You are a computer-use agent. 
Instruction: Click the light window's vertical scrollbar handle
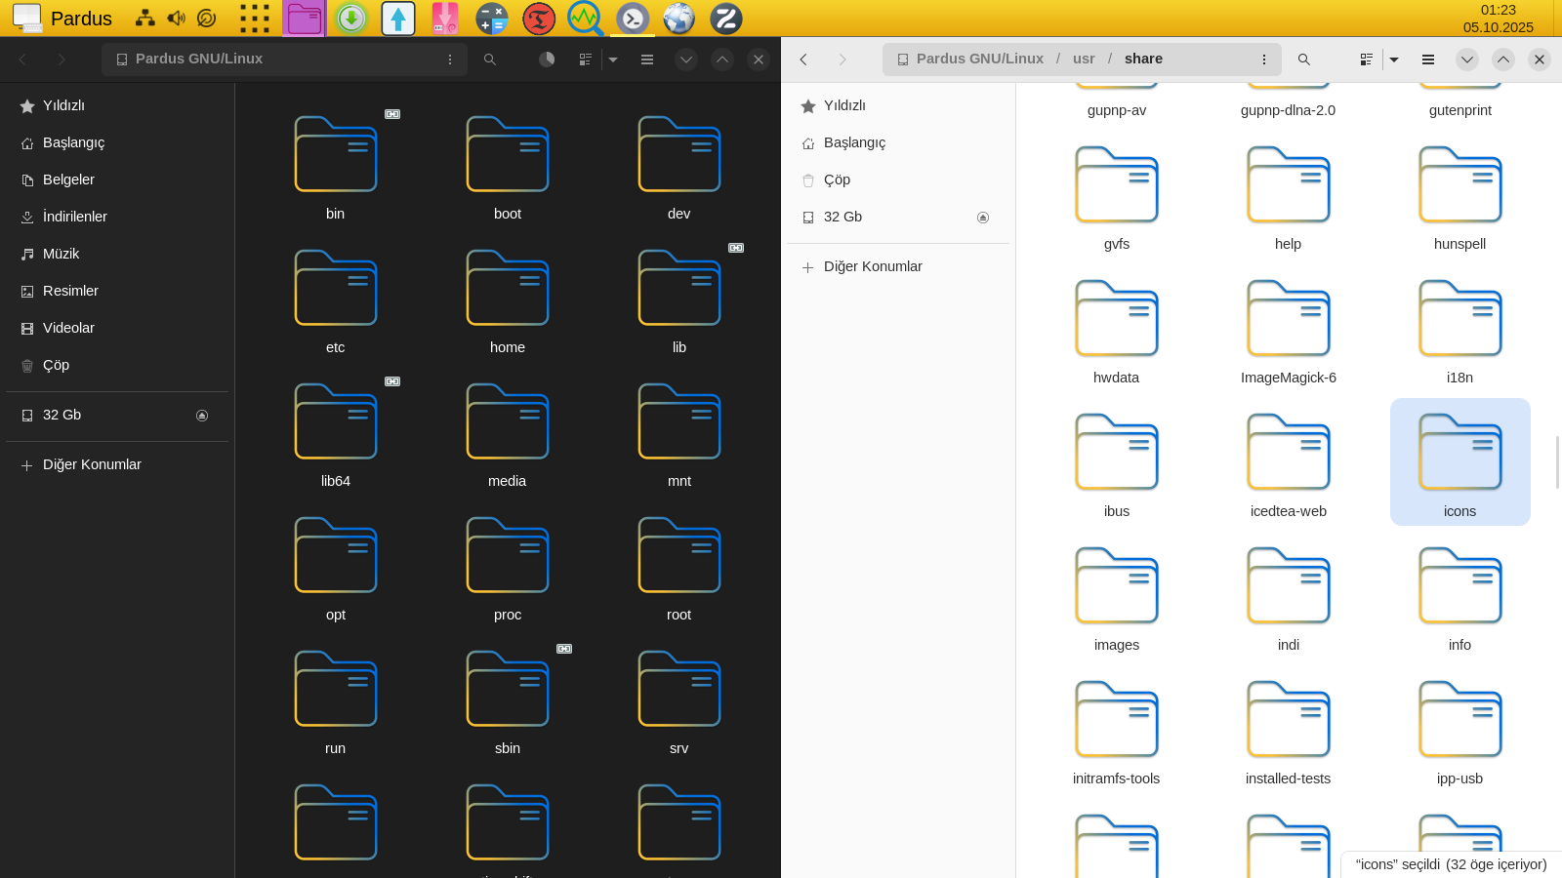pyautogui.click(x=1557, y=461)
